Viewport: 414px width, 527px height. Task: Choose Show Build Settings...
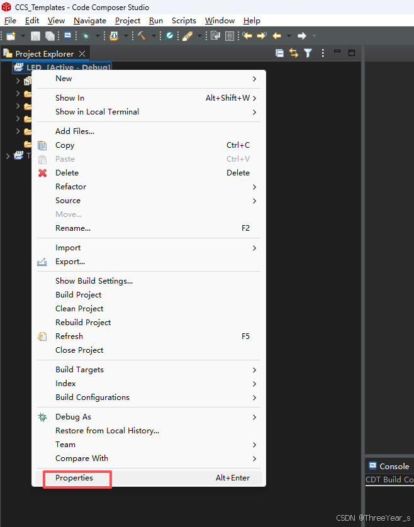[x=148, y=281]
